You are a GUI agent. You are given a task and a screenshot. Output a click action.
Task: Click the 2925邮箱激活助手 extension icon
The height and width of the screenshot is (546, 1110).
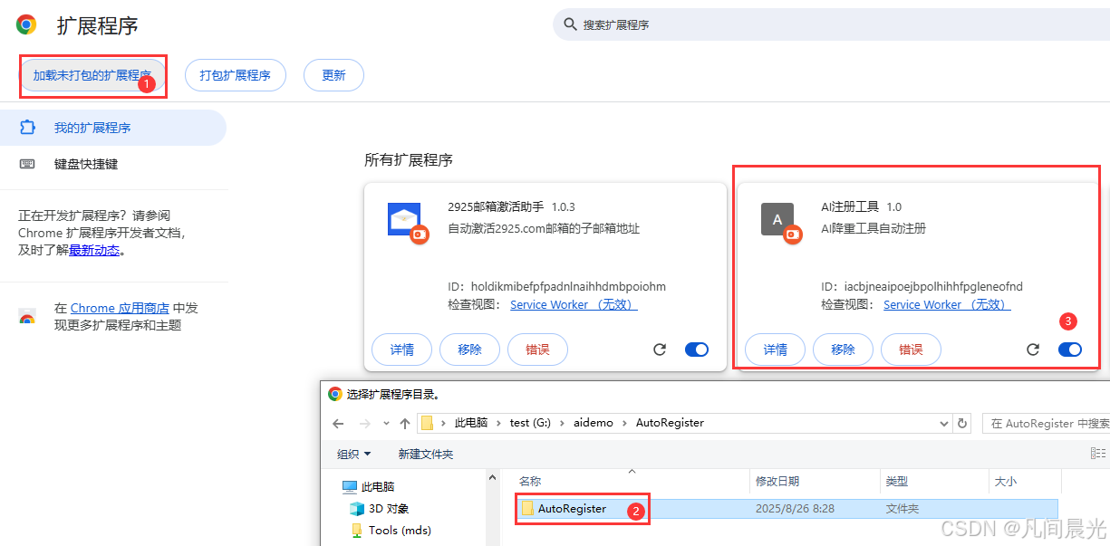pyautogui.click(x=404, y=219)
